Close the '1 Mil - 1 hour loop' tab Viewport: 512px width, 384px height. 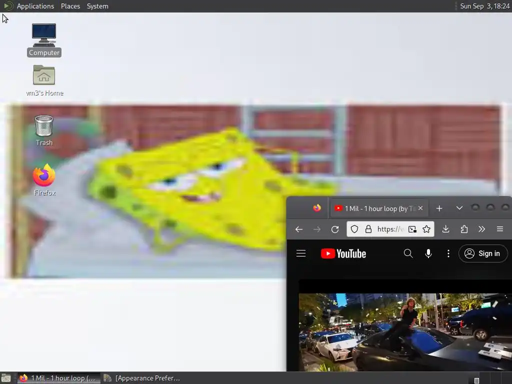[420, 208]
